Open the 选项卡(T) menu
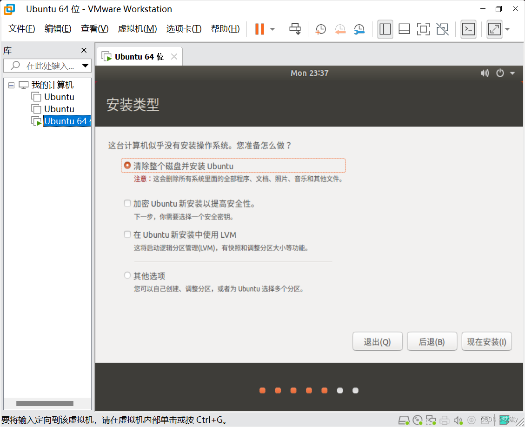525x427 pixels. (x=184, y=29)
